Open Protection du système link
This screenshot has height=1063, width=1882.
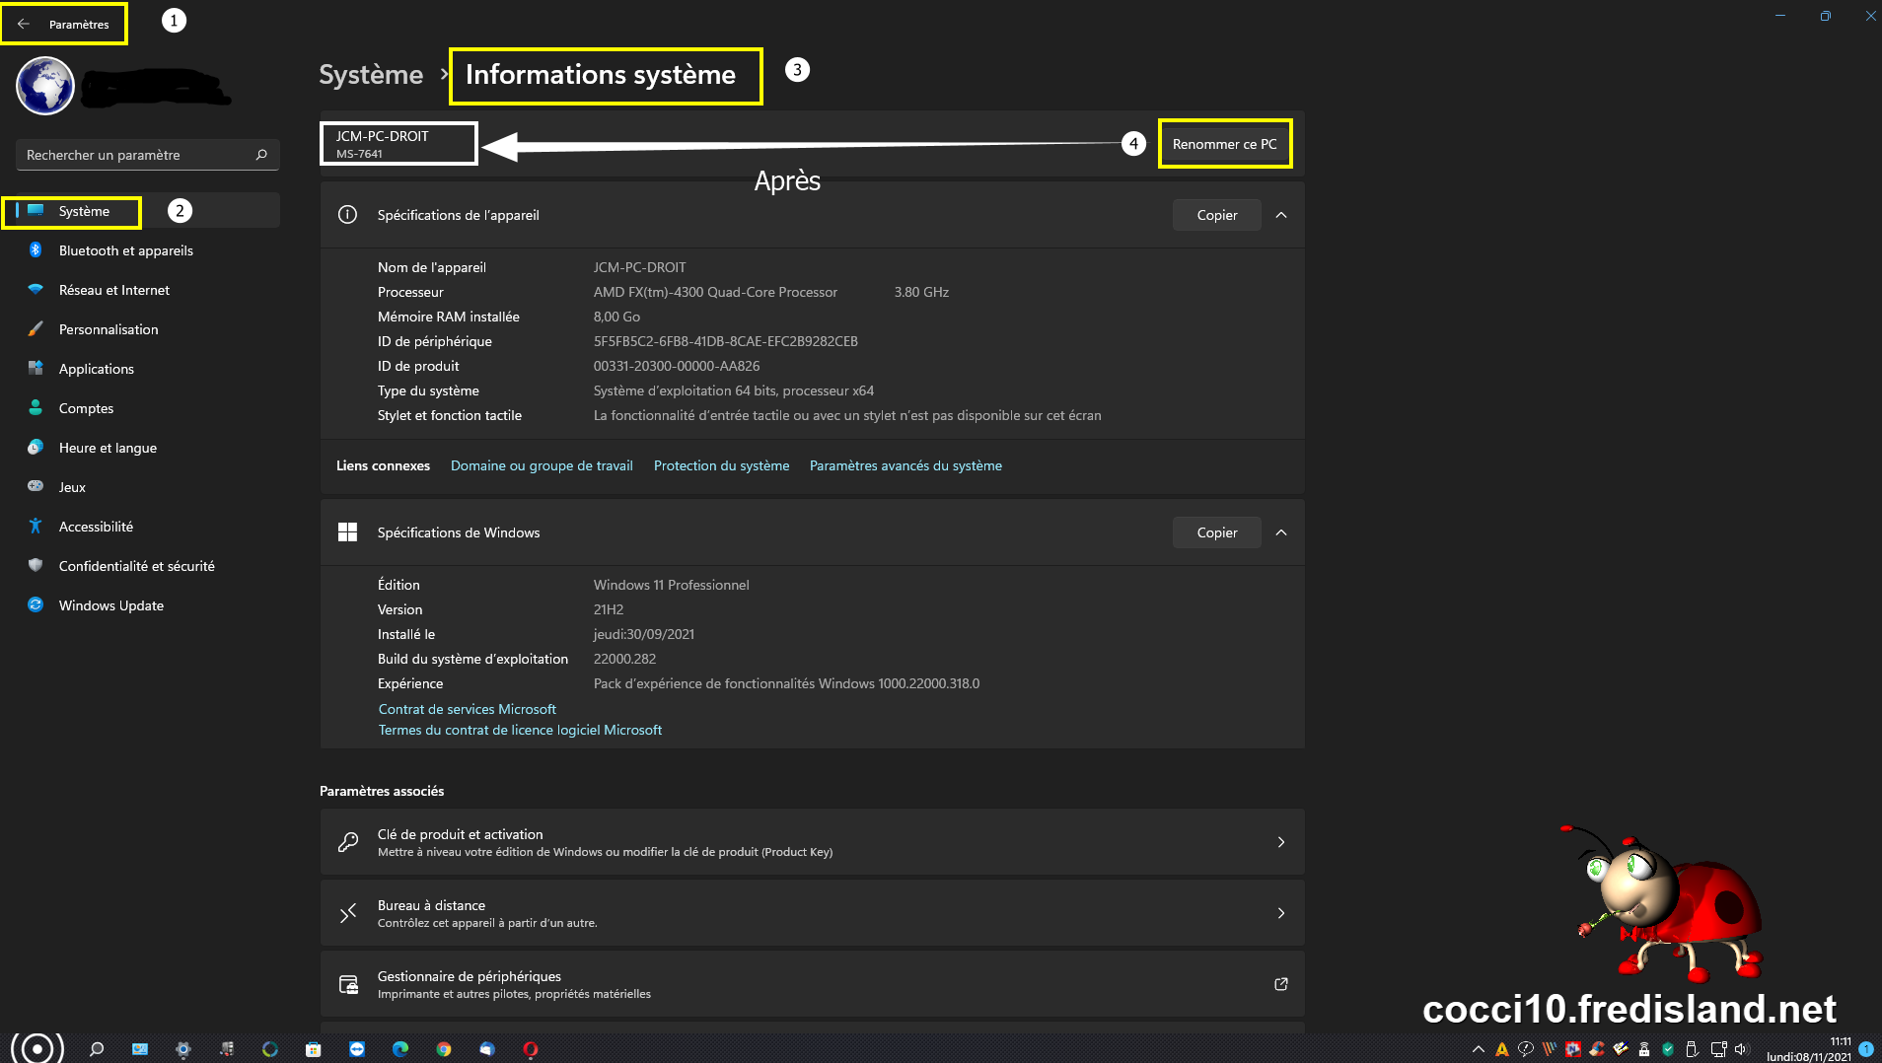(721, 465)
